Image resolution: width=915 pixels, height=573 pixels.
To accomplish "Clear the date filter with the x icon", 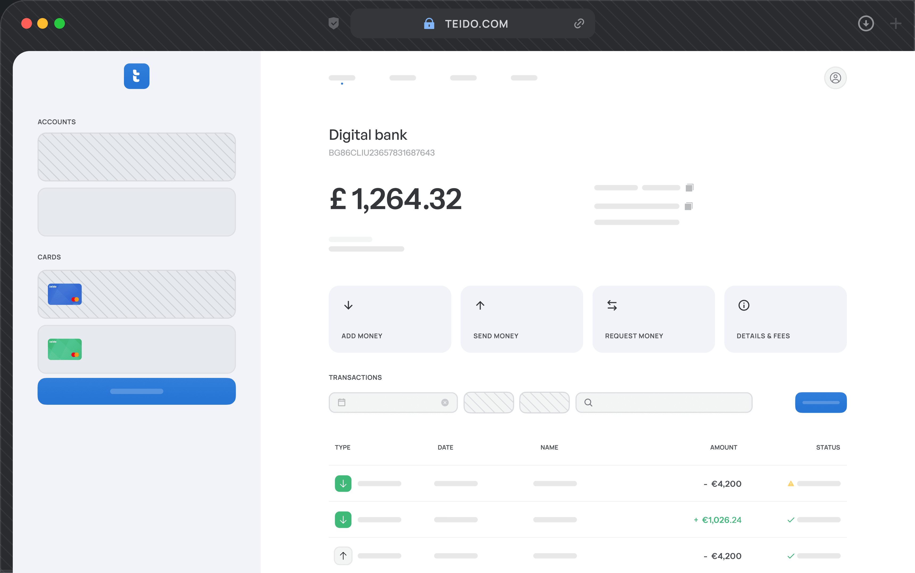I will coord(445,402).
